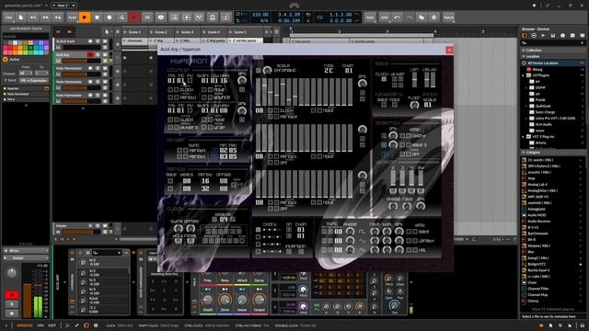Open the FILE menu
589x331 pixels.
point(8,17)
